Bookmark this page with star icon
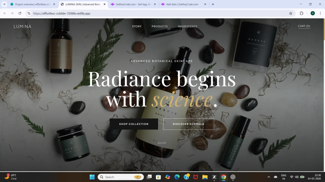The height and width of the screenshot is (182, 325). (291, 13)
